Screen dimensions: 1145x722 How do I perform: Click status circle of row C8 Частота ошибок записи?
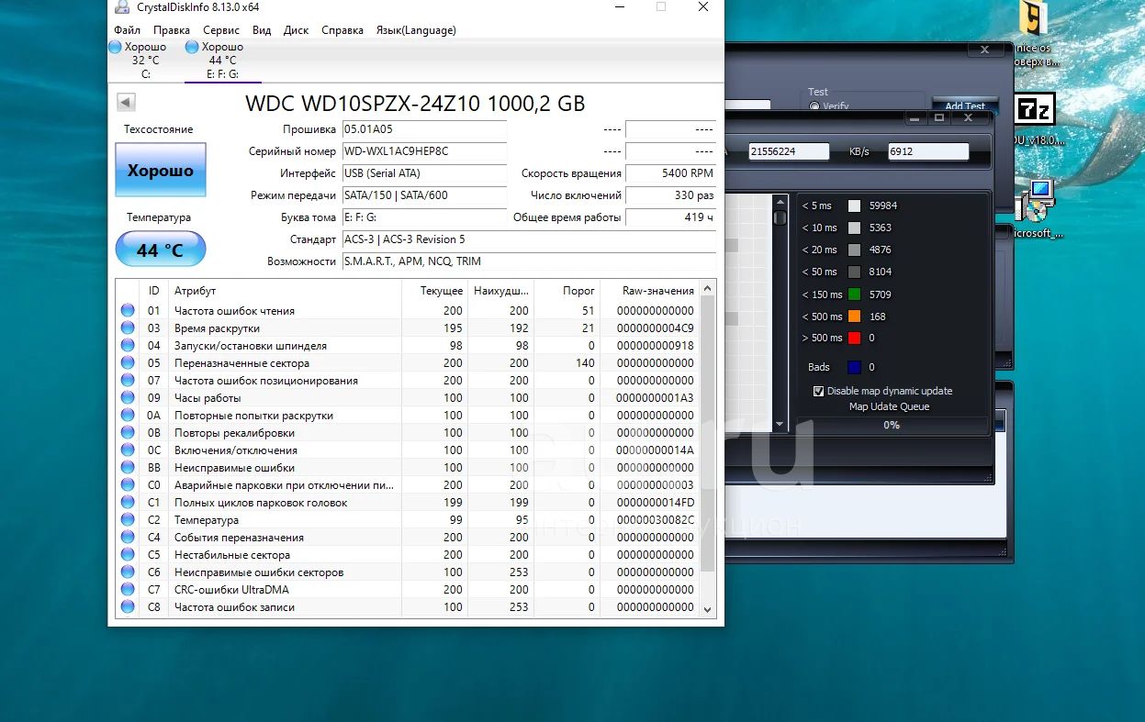click(128, 606)
